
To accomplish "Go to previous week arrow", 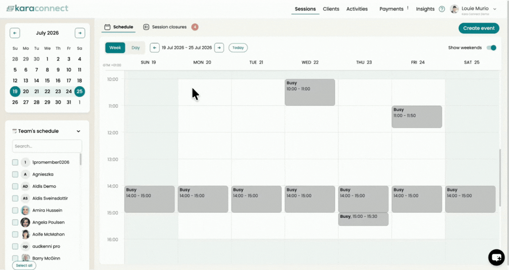I will tap(155, 48).
